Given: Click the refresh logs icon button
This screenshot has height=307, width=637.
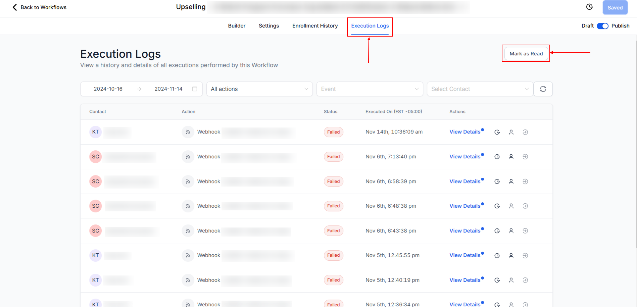Looking at the screenshot, I should tap(543, 89).
